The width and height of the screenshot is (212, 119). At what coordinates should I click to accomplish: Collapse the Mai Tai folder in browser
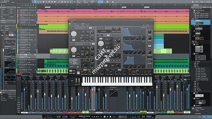193,54
